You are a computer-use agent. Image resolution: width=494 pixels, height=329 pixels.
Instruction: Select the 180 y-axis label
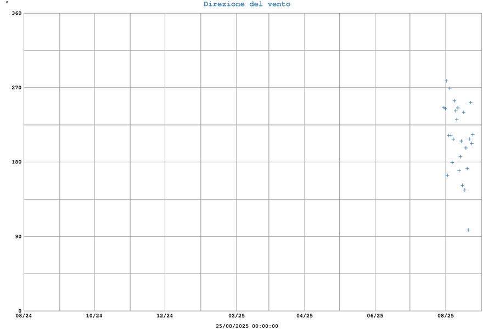[16, 162]
